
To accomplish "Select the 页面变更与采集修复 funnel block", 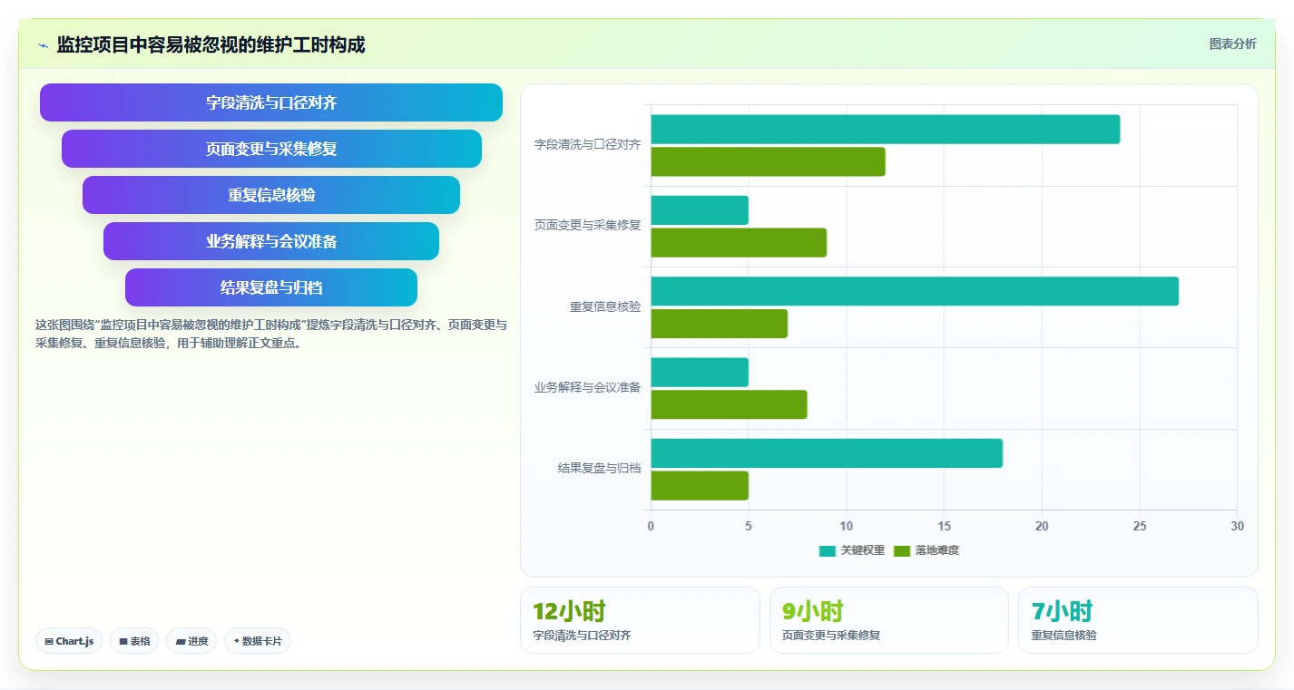I will 271,149.
